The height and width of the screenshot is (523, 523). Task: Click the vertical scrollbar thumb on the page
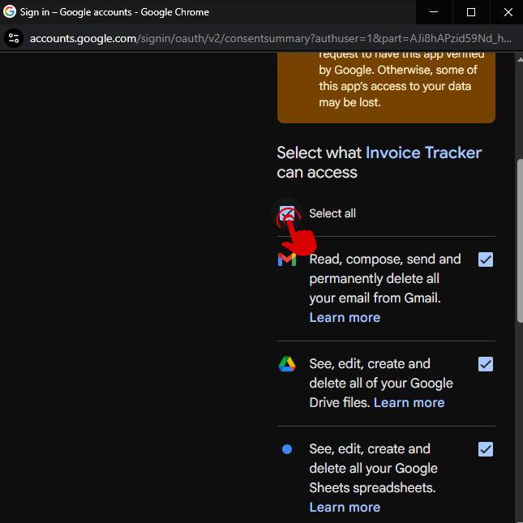[x=519, y=243]
